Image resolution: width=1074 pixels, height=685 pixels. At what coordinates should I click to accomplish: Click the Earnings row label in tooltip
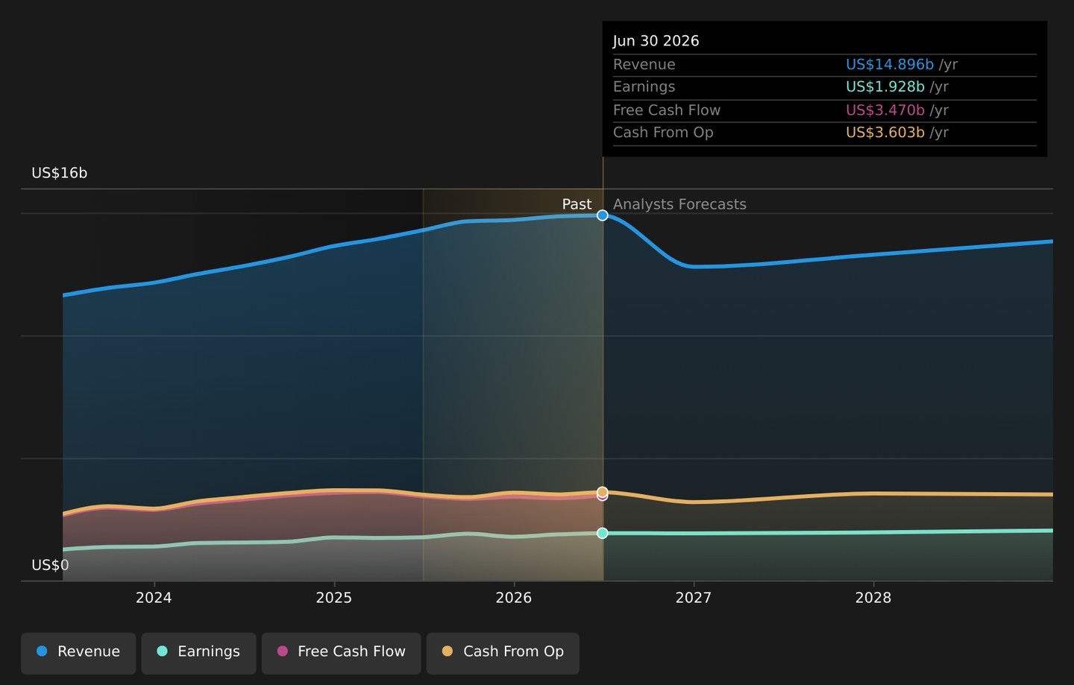point(644,87)
